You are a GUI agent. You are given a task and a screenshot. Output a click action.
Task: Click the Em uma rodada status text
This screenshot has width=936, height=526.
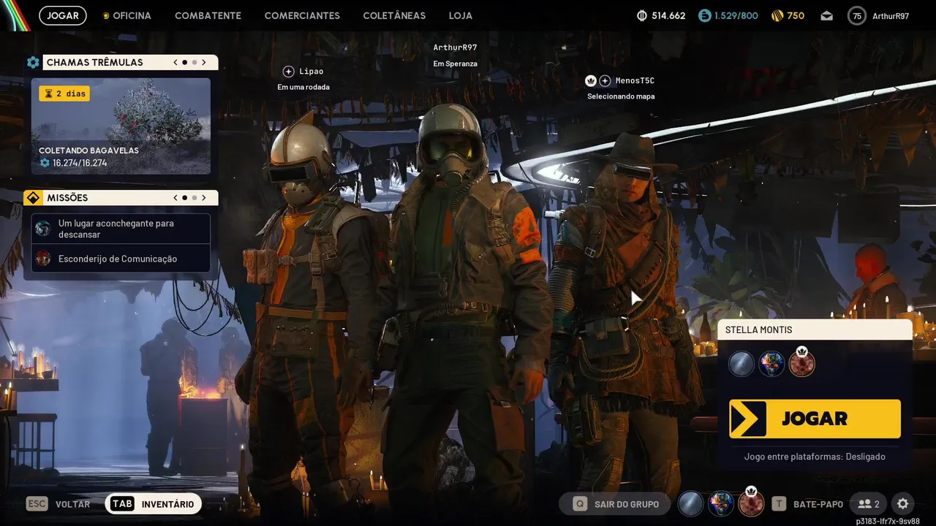303,87
